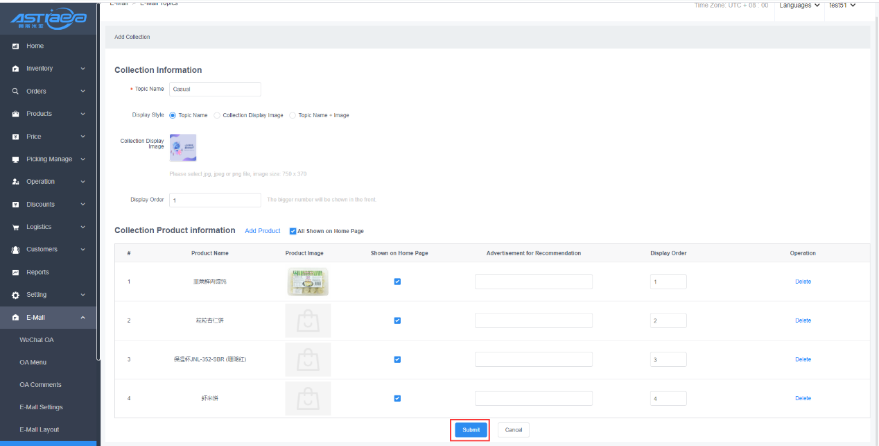Click the Reports chart icon
Viewport: 879px width, 446px height.
[15, 273]
